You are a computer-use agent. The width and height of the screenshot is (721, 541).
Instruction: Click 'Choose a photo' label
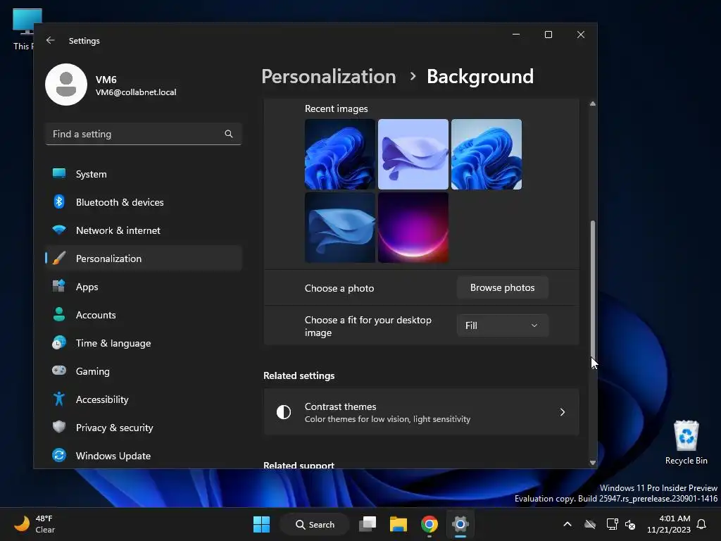point(339,288)
